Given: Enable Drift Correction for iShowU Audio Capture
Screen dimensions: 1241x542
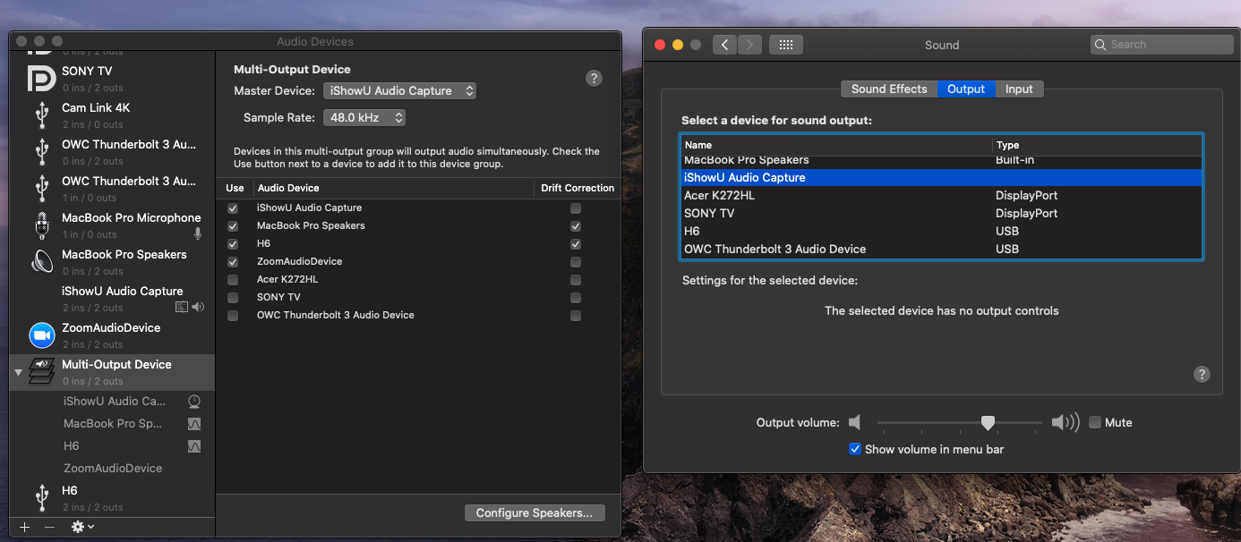Looking at the screenshot, I should pyautogui.click(x=576, y=208).
